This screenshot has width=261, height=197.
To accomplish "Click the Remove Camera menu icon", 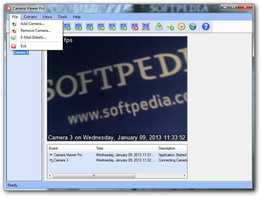I will (x=14, y=31).
